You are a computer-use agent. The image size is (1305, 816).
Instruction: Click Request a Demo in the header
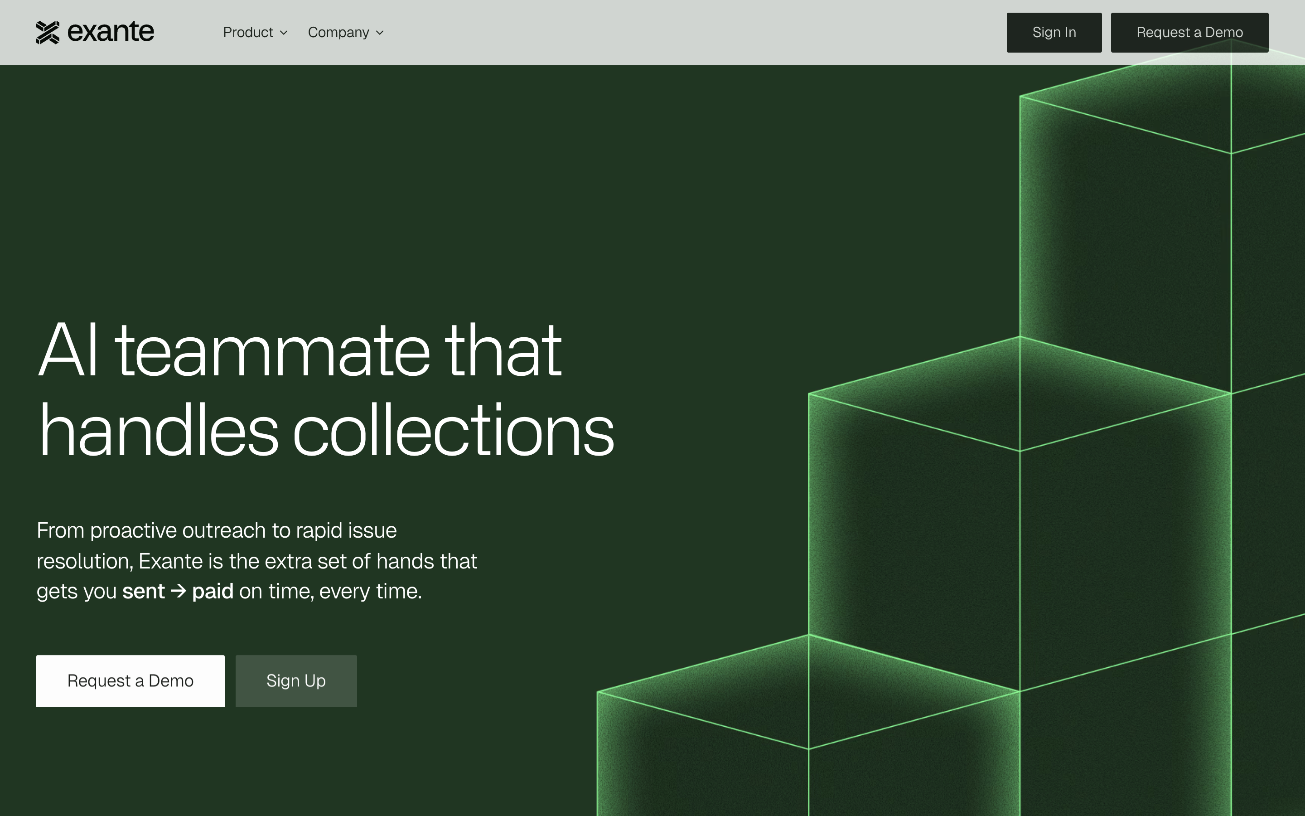(1189, 32)
